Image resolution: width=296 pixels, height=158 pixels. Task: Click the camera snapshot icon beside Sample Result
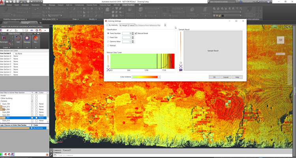(181, 70)
